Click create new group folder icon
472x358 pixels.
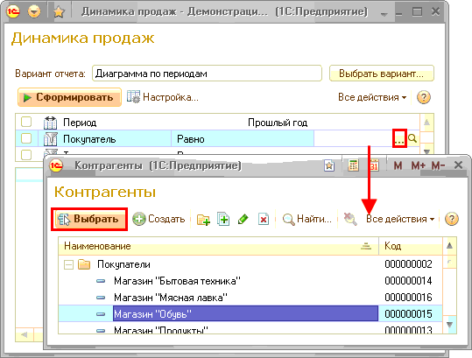click(203, 220)
